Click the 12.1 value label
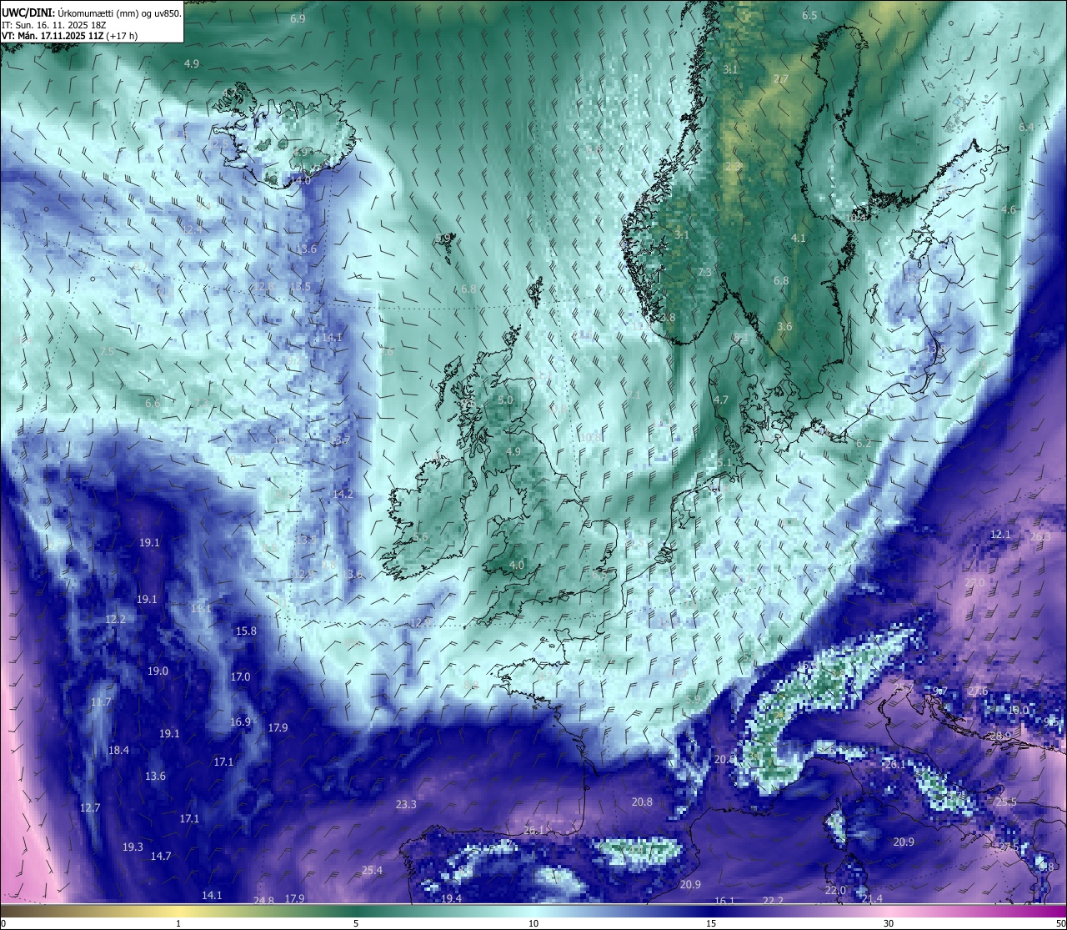This screenshot has height=930, width=1067. pos(1000,535)
